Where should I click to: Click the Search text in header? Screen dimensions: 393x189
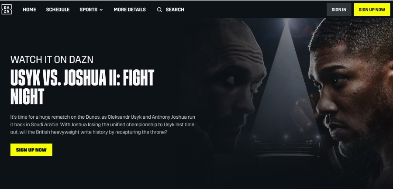(x=175, y=10)
